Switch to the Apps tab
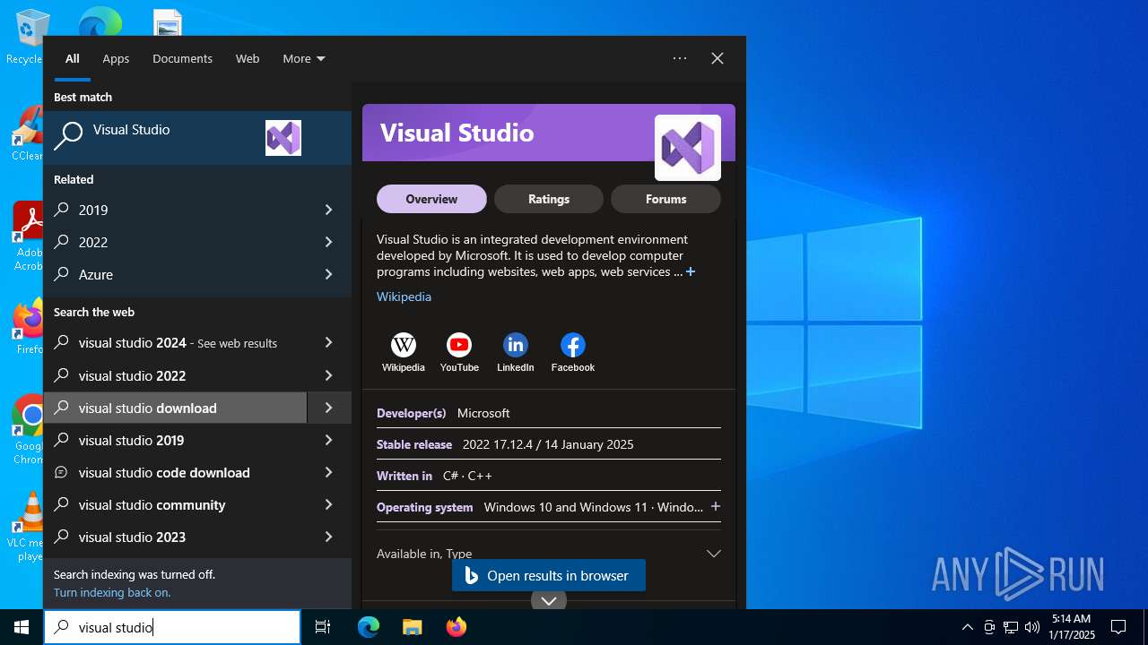Viewport: 1148px width, 645px height. pyautogui.click(x=116, y=58)
